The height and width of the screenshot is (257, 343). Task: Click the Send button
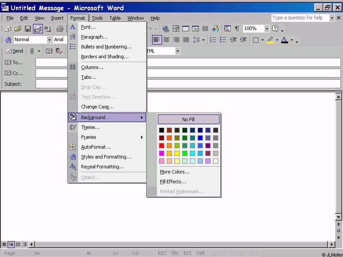point(14,51)
